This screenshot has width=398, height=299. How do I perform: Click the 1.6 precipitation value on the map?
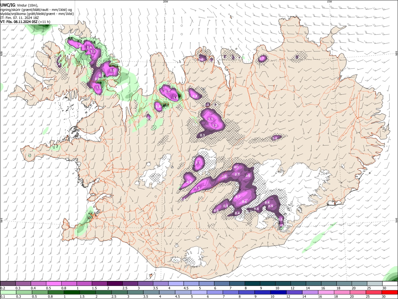pos(176,98)
